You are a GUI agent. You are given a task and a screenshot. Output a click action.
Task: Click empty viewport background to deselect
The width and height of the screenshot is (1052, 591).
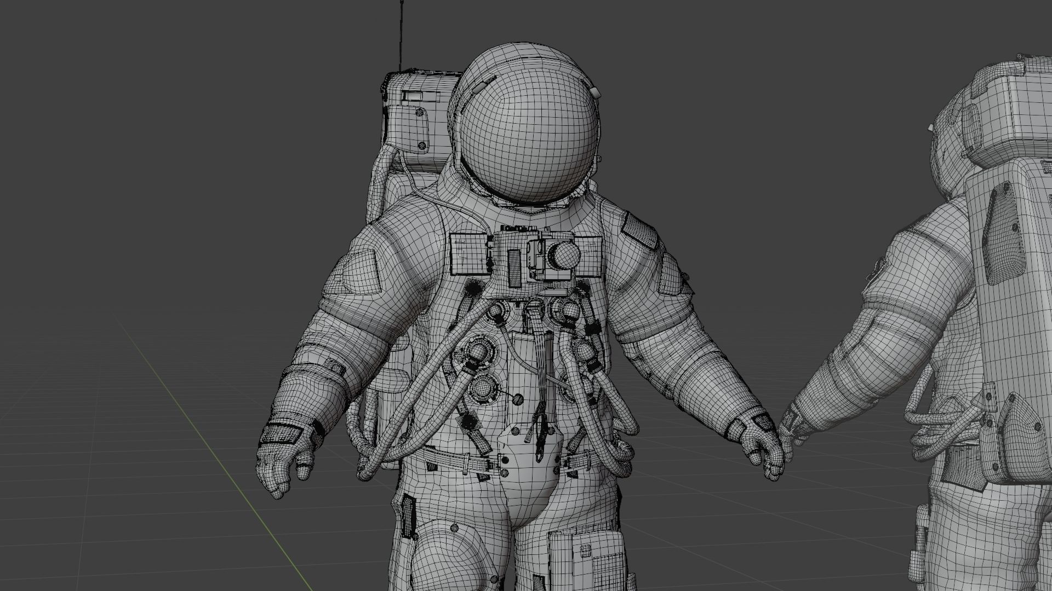pyautogui.click(x=164, y=137)
